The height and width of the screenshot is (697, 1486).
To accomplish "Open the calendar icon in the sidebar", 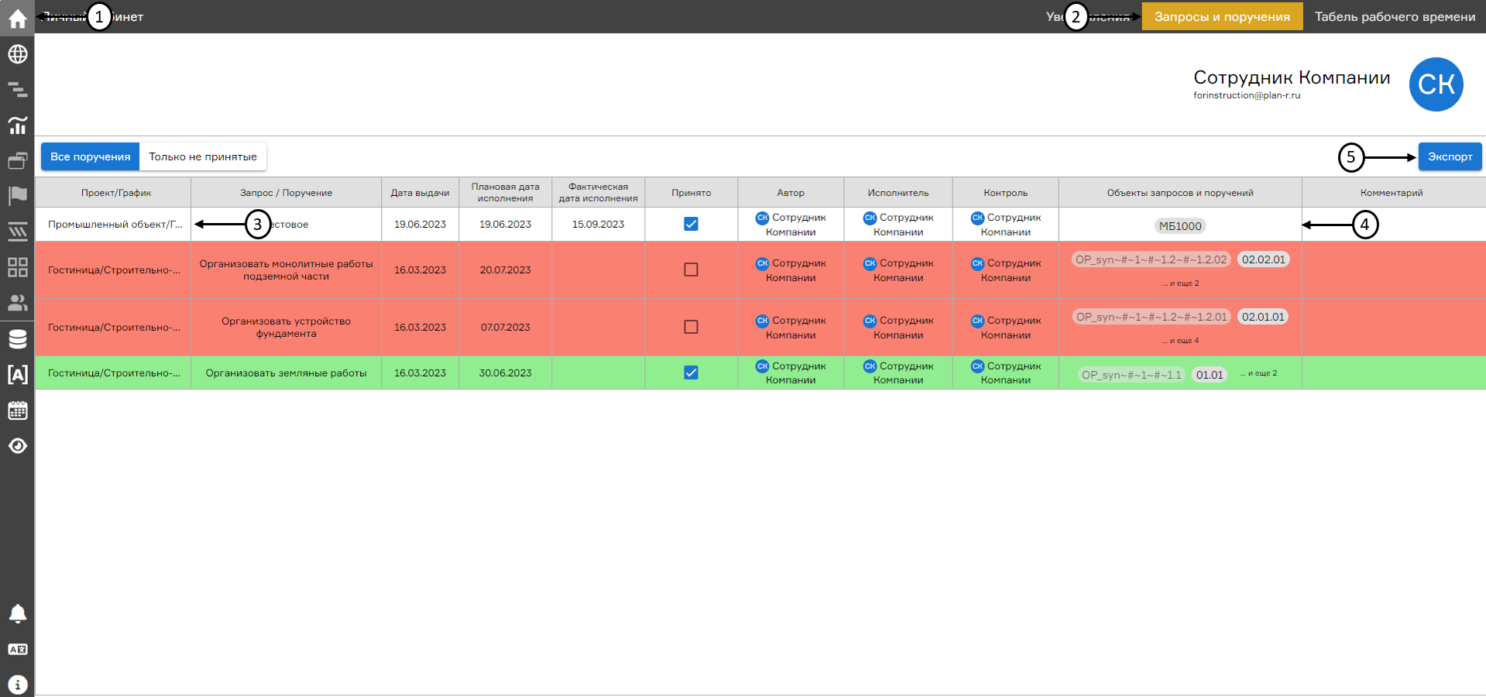I will click(17, 410).
